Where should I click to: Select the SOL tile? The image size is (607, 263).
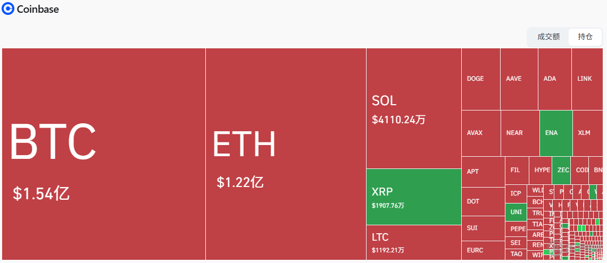click(x=413, y=108)
